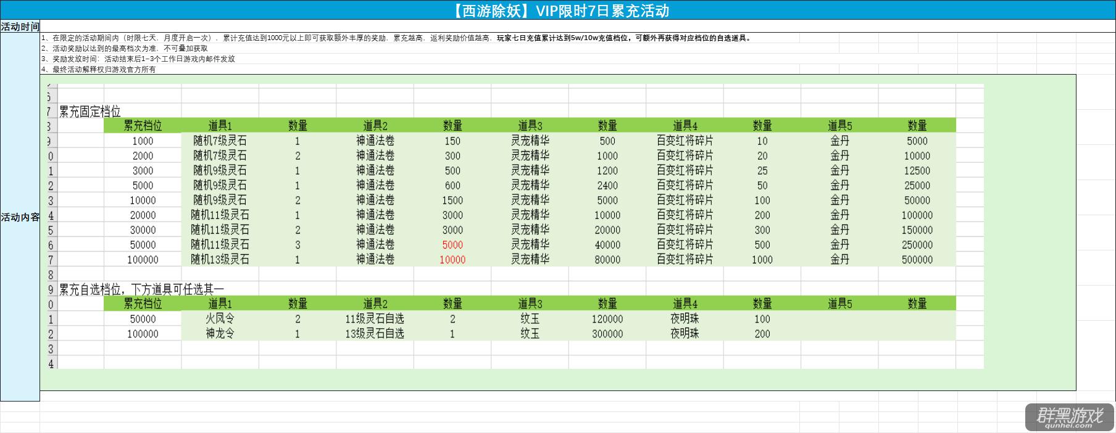Image resolution: width=1116 pixels, height=433 pixels.
Task: Click 灵宠精华 in the 随机13级灵石 row
Action: click(x=530, y=259)
